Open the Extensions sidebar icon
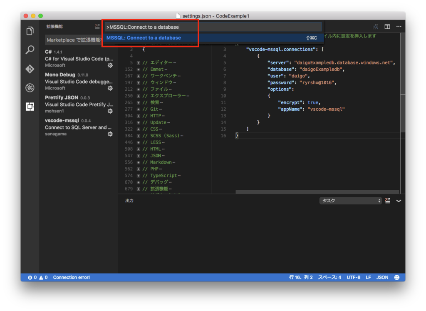Image resolution: width=426 pixels, height=311 pixels. click(30, 107)
